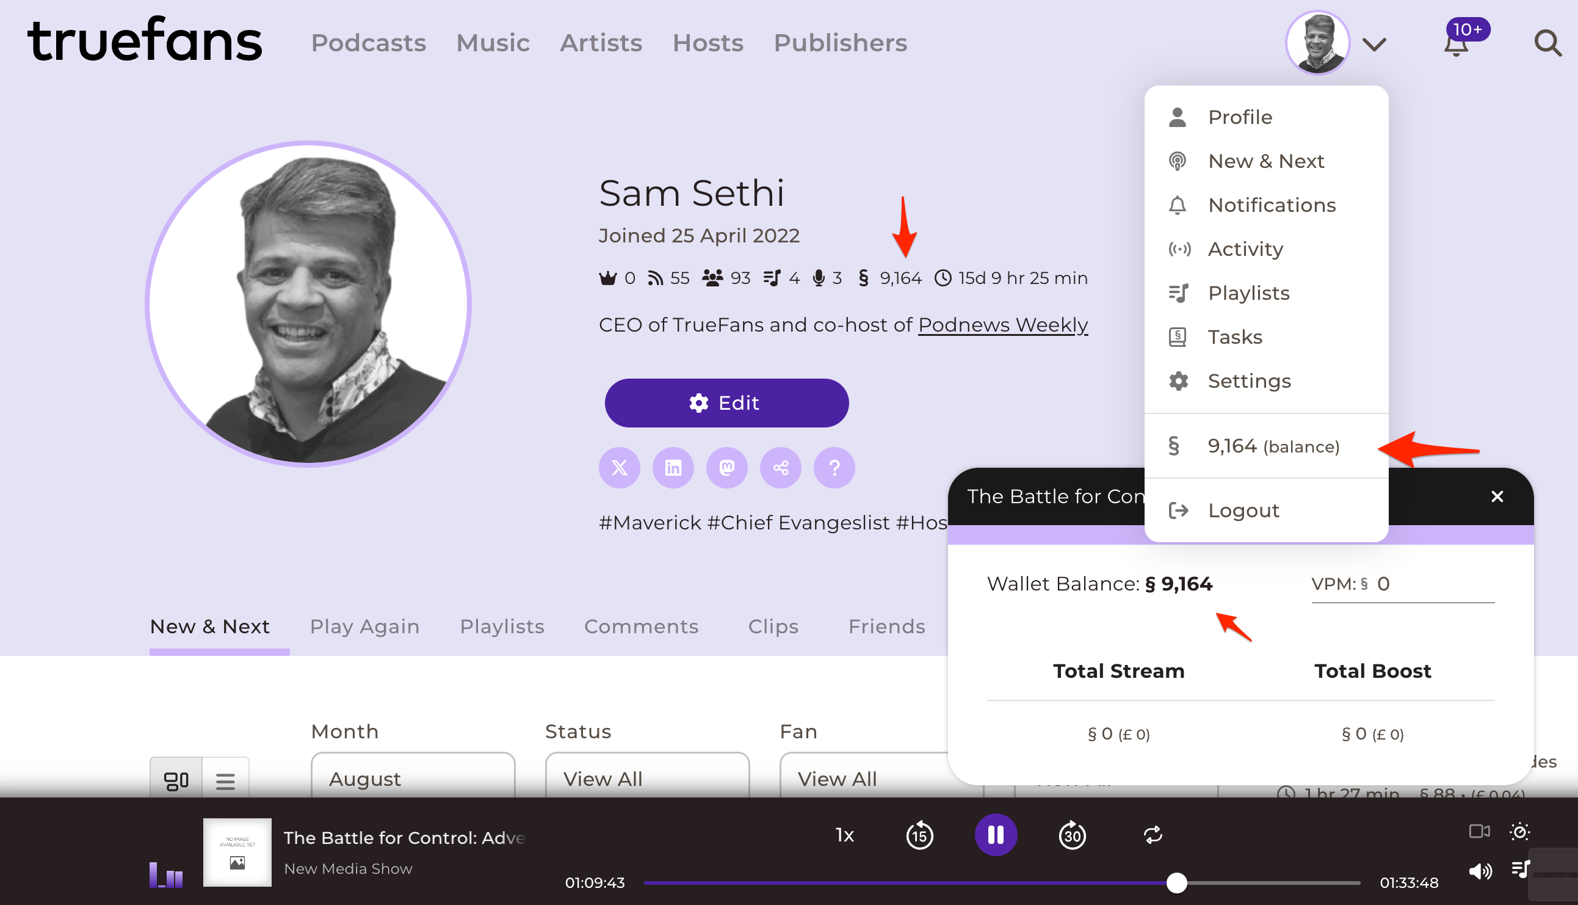Switch to the Clips tab
1578x905 pixels.
click(x=773, y=627)
